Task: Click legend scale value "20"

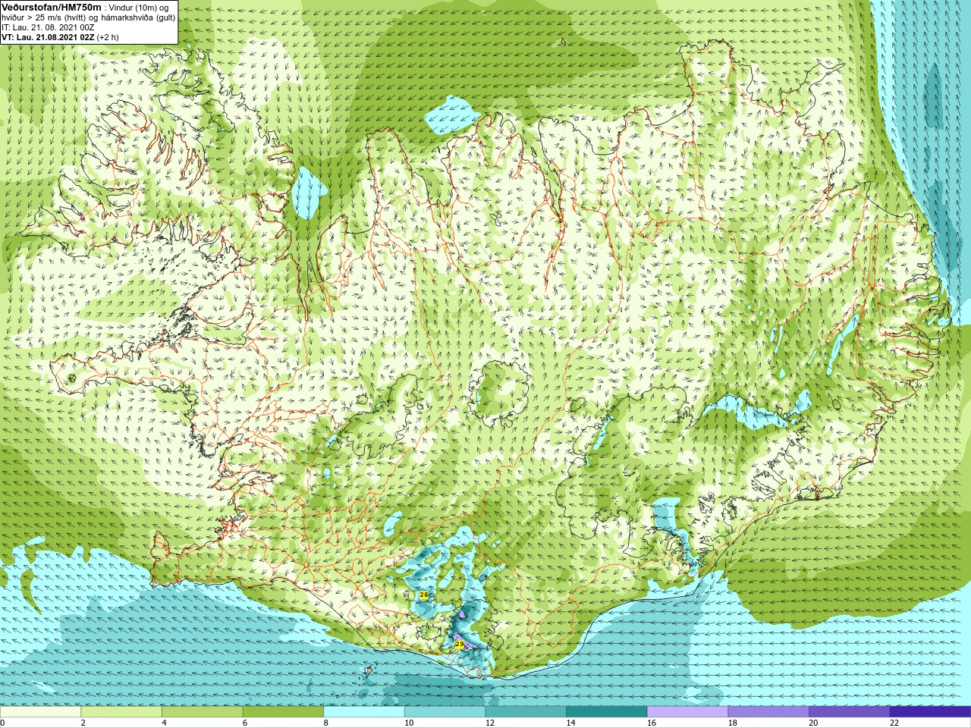Action: point(813,723)
